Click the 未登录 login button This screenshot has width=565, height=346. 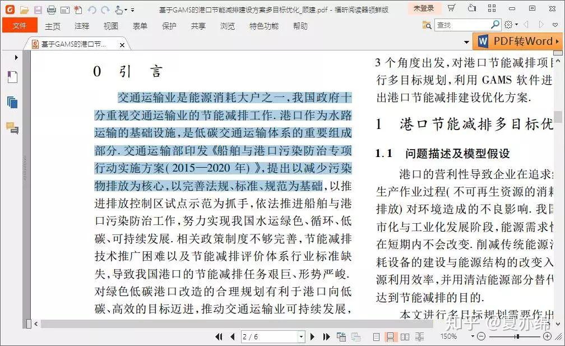(423, 8)
